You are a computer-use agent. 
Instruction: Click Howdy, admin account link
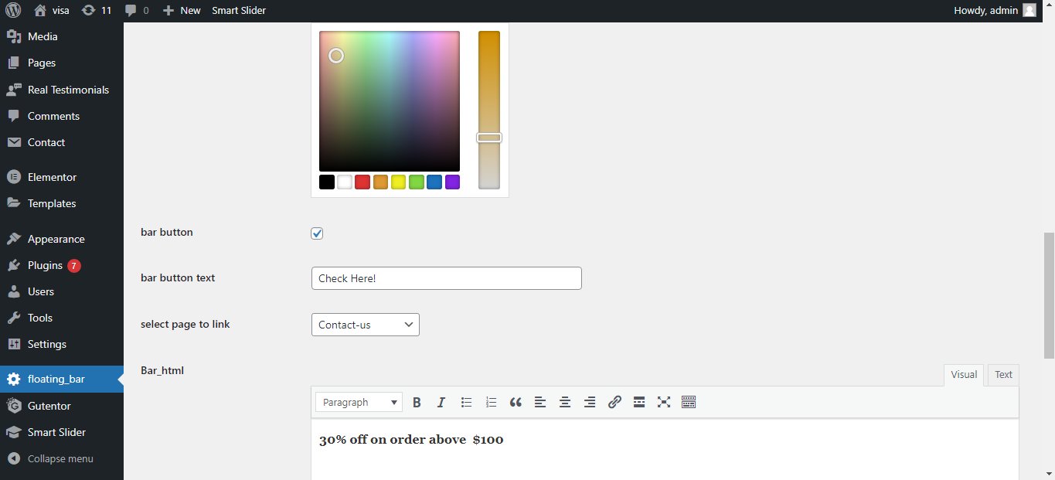coord(995,11)
